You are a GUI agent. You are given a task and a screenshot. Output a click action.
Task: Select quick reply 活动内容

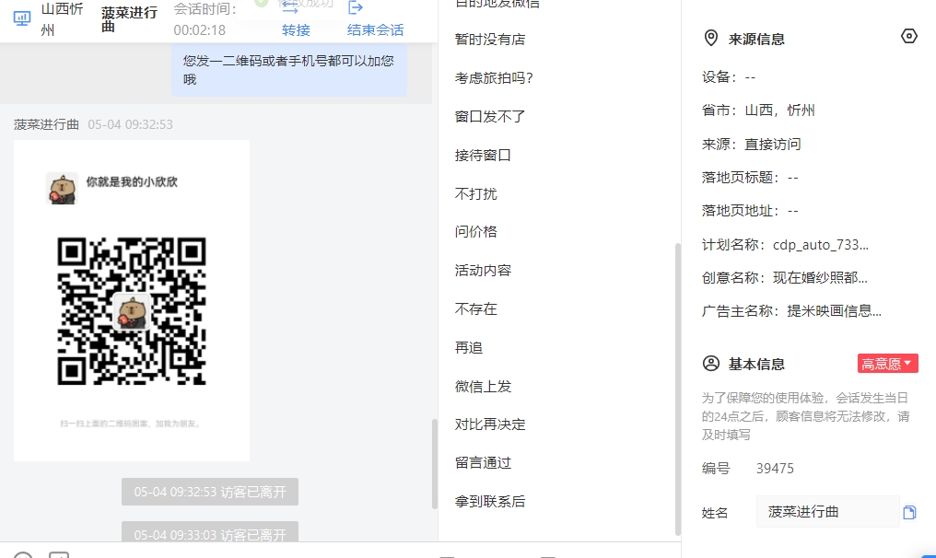(483, 271)
